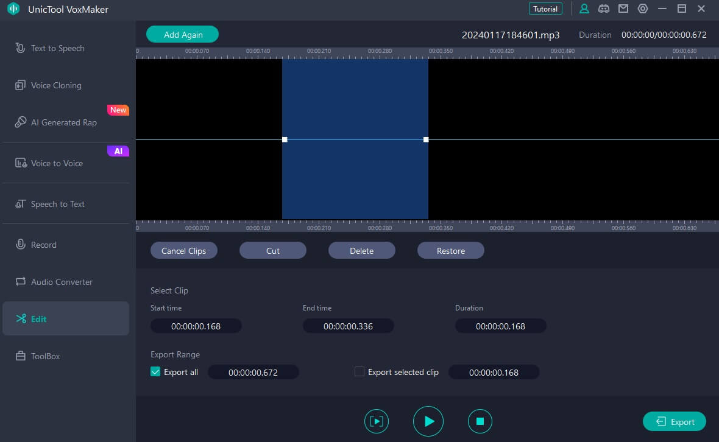Click the Edit scissors icon

click(21, 319)
